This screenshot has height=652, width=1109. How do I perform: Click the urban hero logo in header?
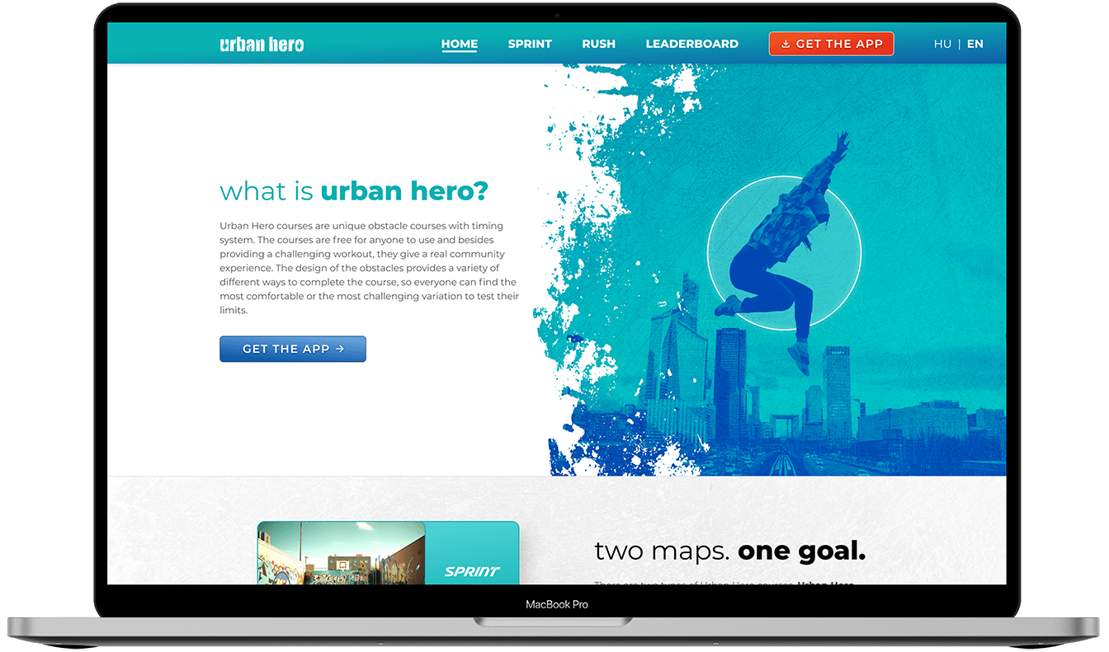262,45
